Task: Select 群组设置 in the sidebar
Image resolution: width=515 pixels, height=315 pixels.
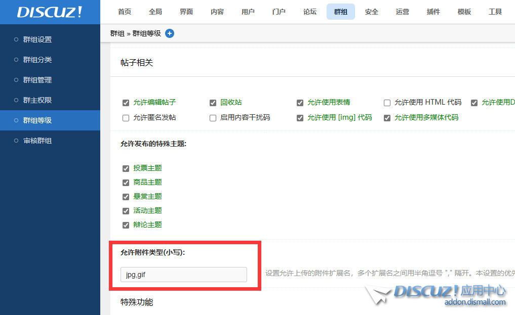Action: tap(37, 39)
